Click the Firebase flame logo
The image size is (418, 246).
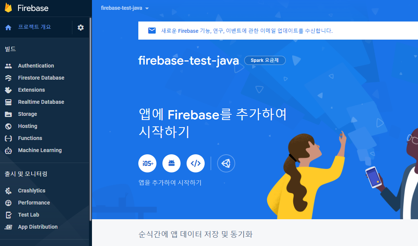coord(8,8)
